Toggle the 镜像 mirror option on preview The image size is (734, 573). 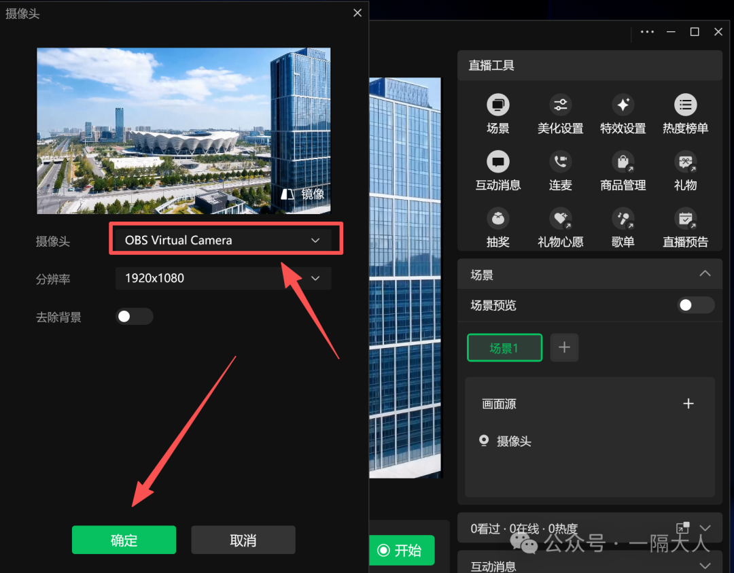(x=303, y=194)
